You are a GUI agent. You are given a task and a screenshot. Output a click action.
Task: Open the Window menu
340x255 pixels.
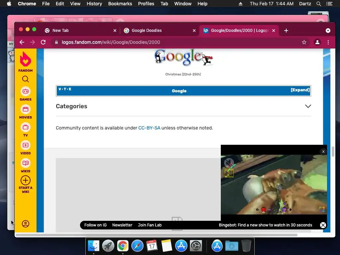pos(183,4)
